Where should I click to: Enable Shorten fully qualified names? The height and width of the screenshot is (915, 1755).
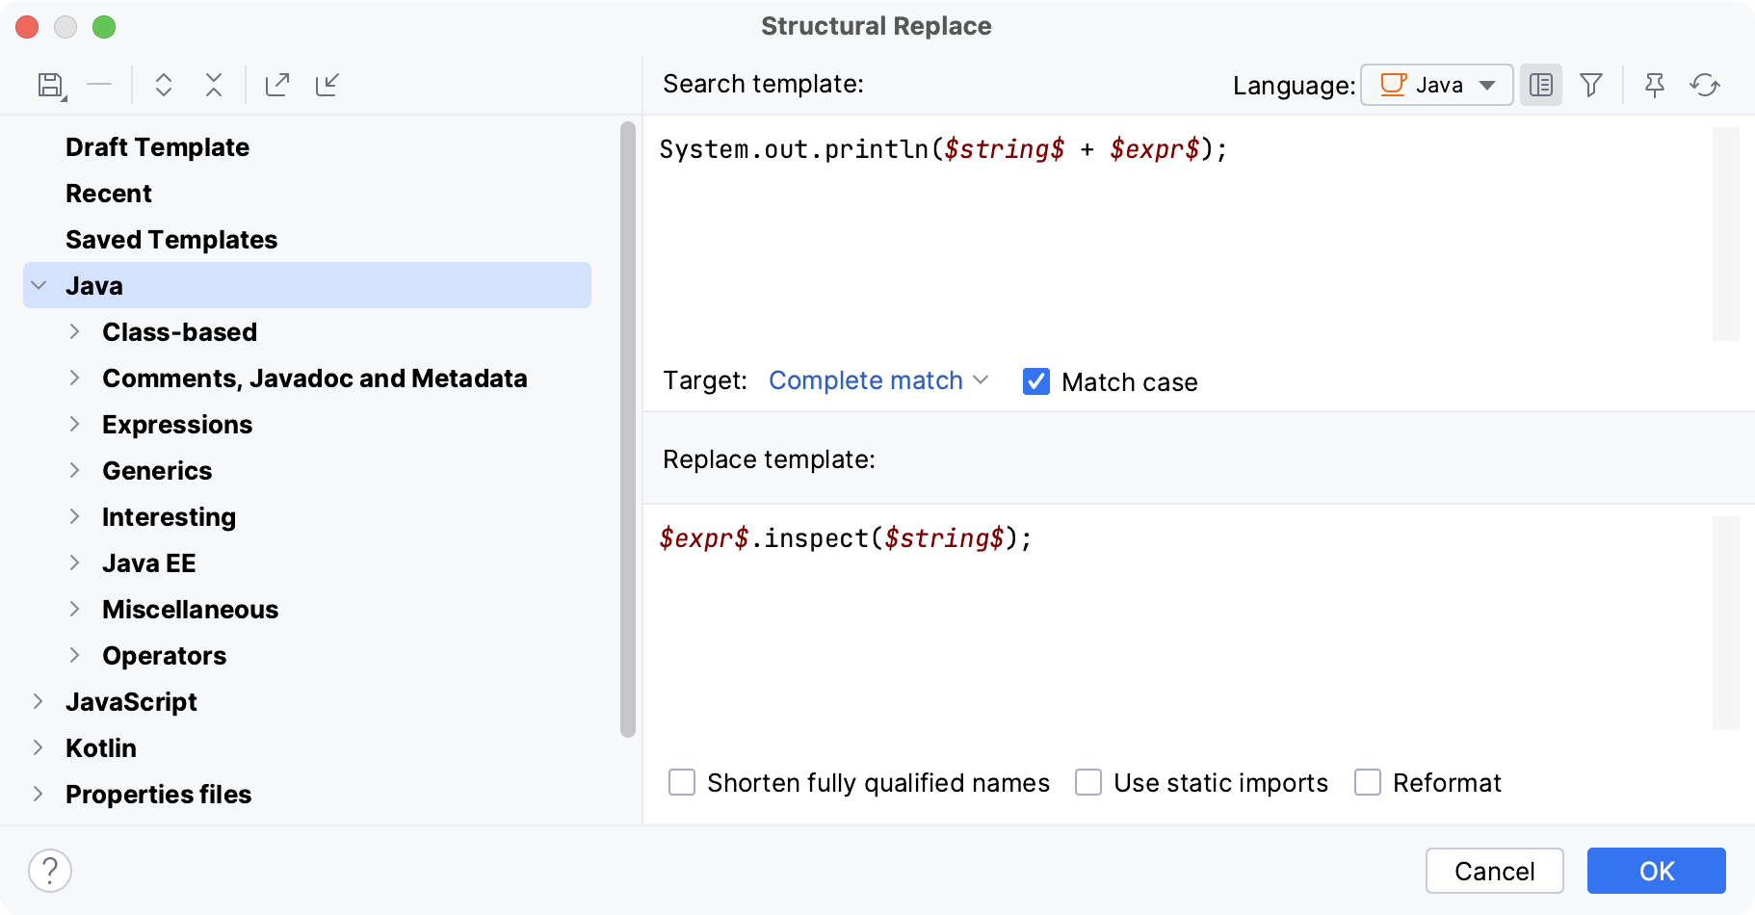coord(681,783)
